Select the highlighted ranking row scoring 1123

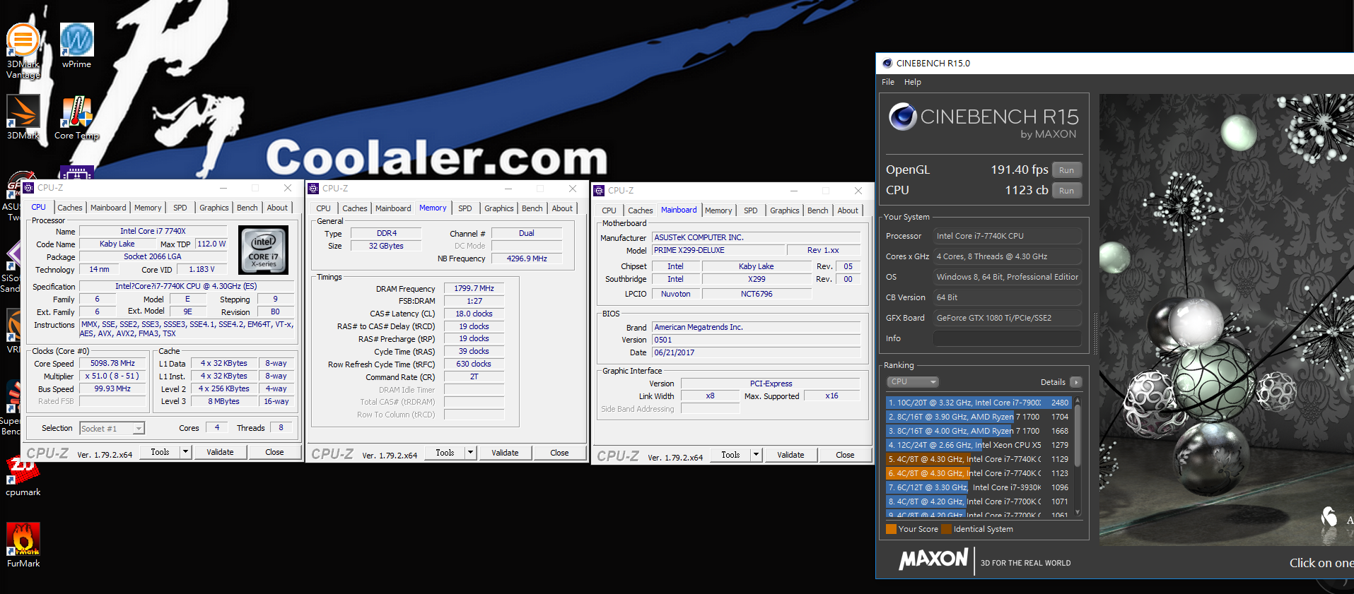click(979, 473)
